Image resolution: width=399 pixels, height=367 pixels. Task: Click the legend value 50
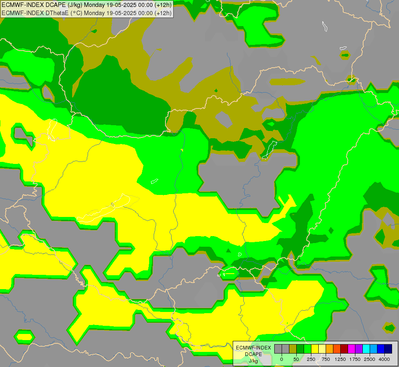tap(296, 359)
